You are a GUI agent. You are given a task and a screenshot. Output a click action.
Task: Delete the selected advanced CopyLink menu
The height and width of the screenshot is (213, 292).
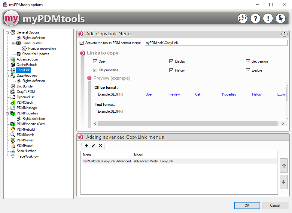click(100, 146)
